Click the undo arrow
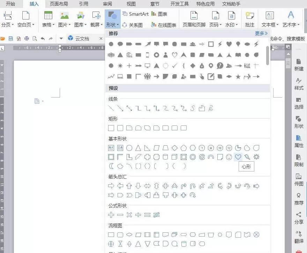 coord(43,39)
